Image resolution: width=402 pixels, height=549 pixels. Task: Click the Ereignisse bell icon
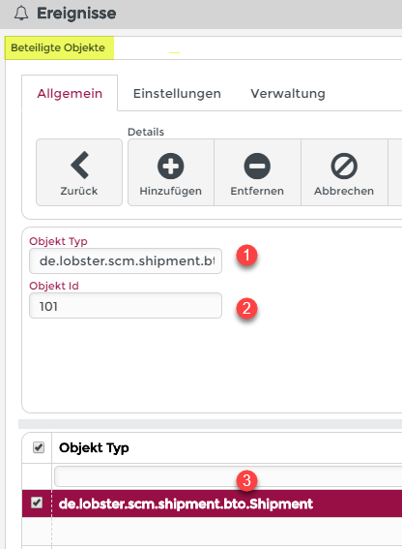(x=21, y=14)
